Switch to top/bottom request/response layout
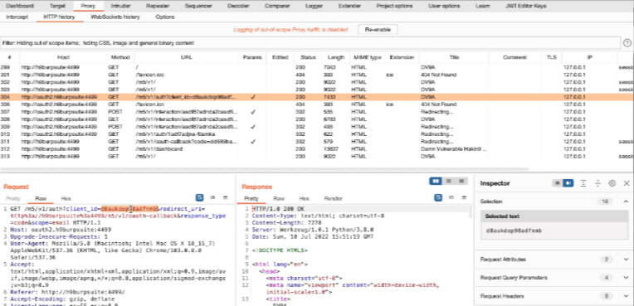 click(x=448, y=181)
